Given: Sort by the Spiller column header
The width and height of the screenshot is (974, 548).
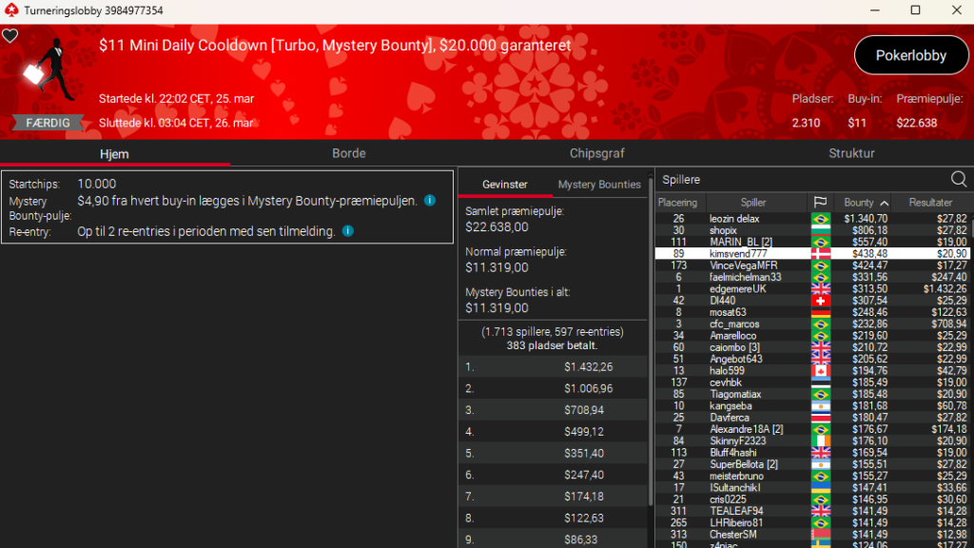Looking at the screenshot, I should click(753, 203).
